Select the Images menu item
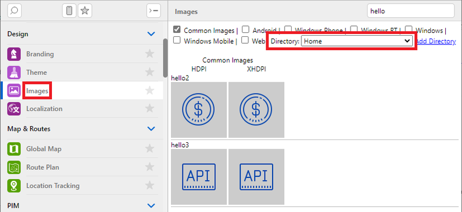 coord(81,90)
